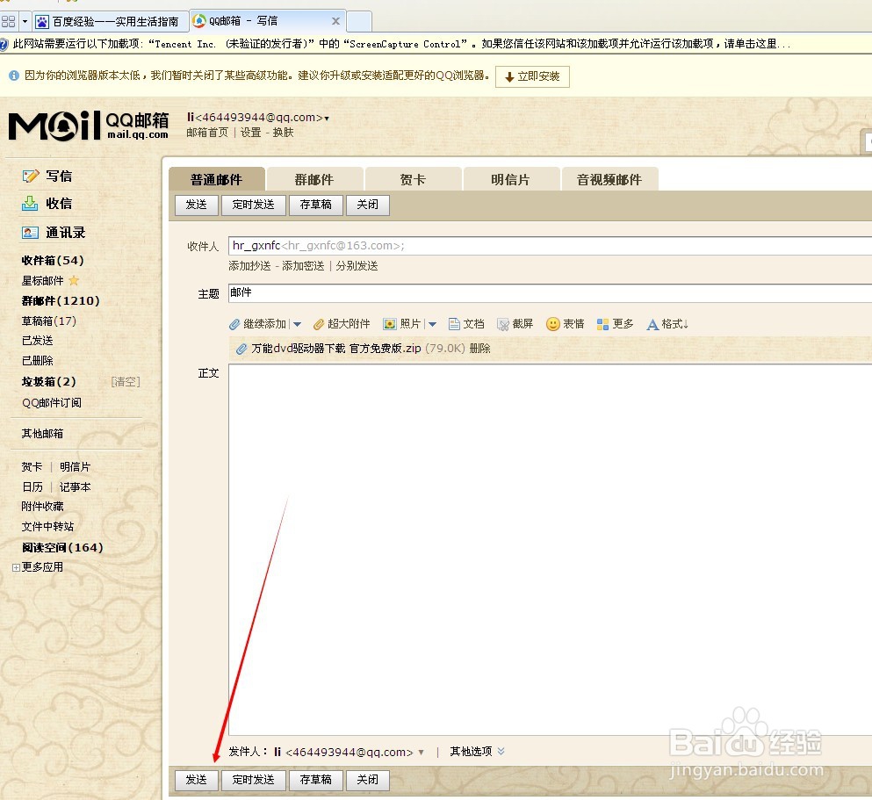This screenshot has width=872, height=800.
Task: Click the 文档 document icon
Action: (x=454, y=324)
